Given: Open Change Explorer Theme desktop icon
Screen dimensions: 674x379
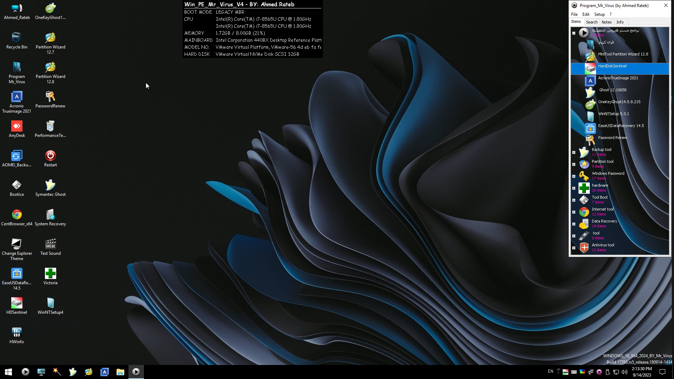Looking at the screenshot, I should (16, 250).
